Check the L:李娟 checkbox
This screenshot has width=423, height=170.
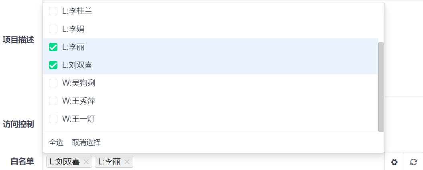point(53,29)
